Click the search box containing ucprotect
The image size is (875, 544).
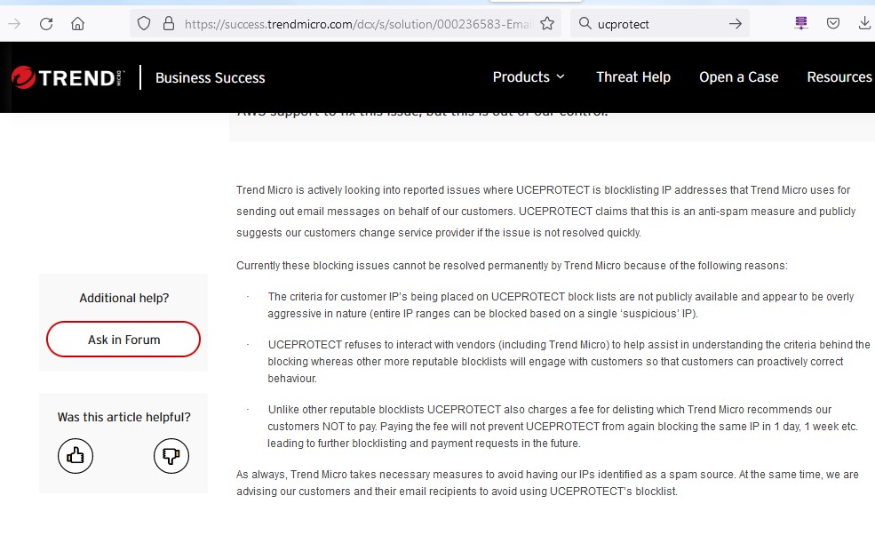point(660,24)
